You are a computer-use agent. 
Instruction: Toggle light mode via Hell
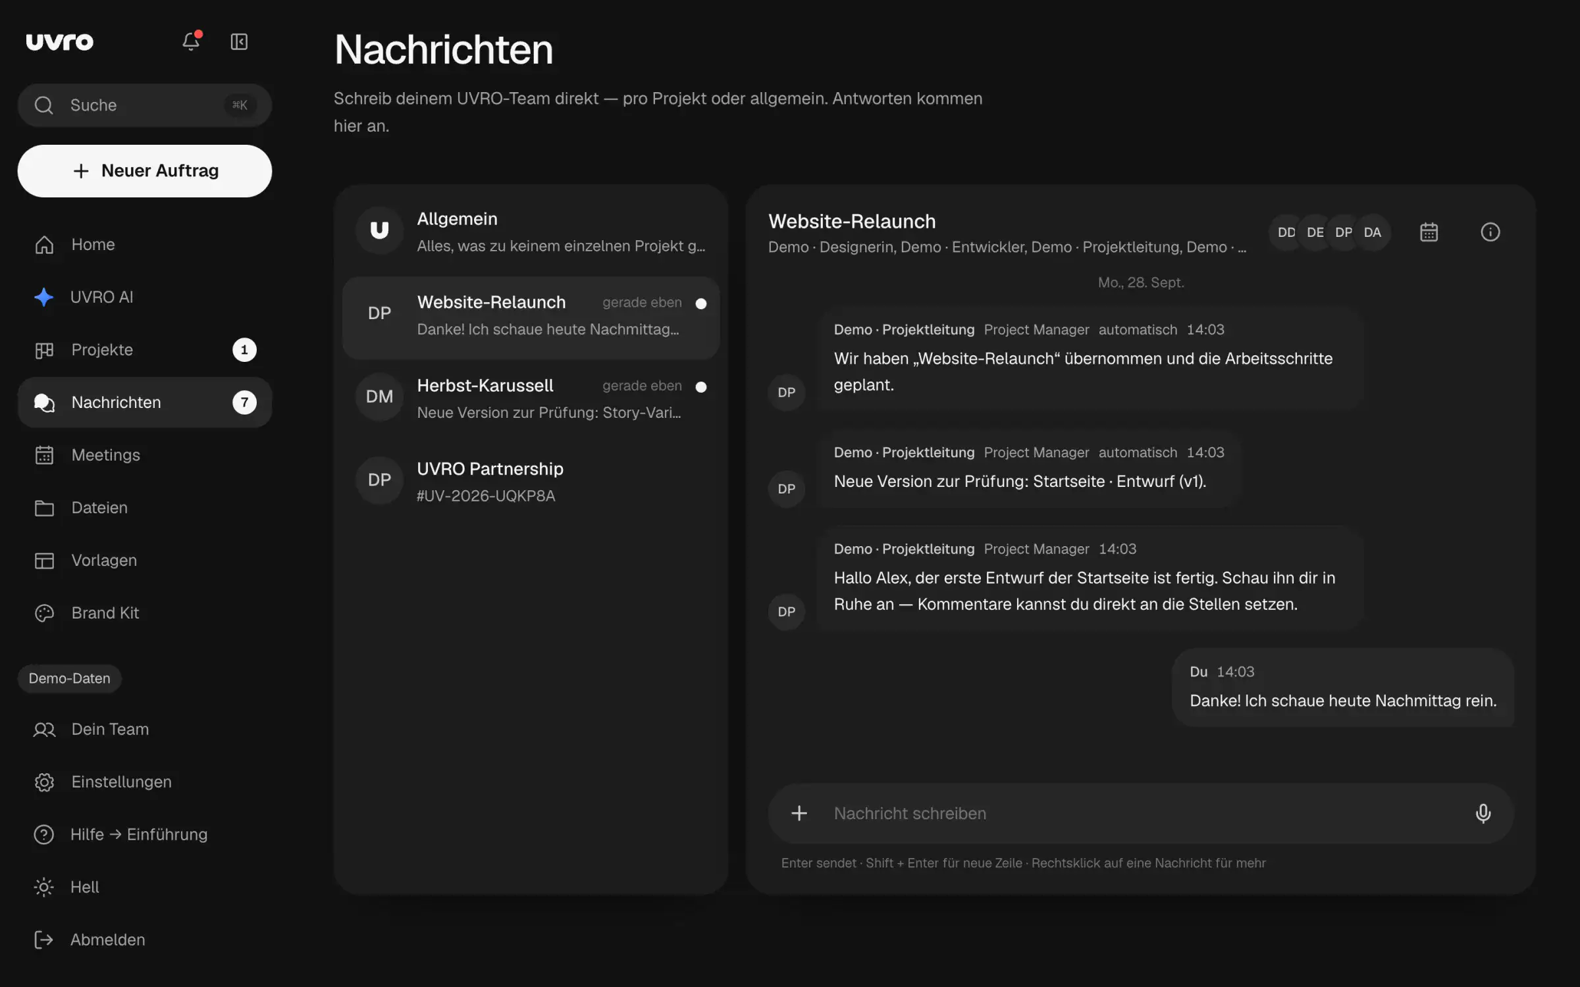click(145, 887)
